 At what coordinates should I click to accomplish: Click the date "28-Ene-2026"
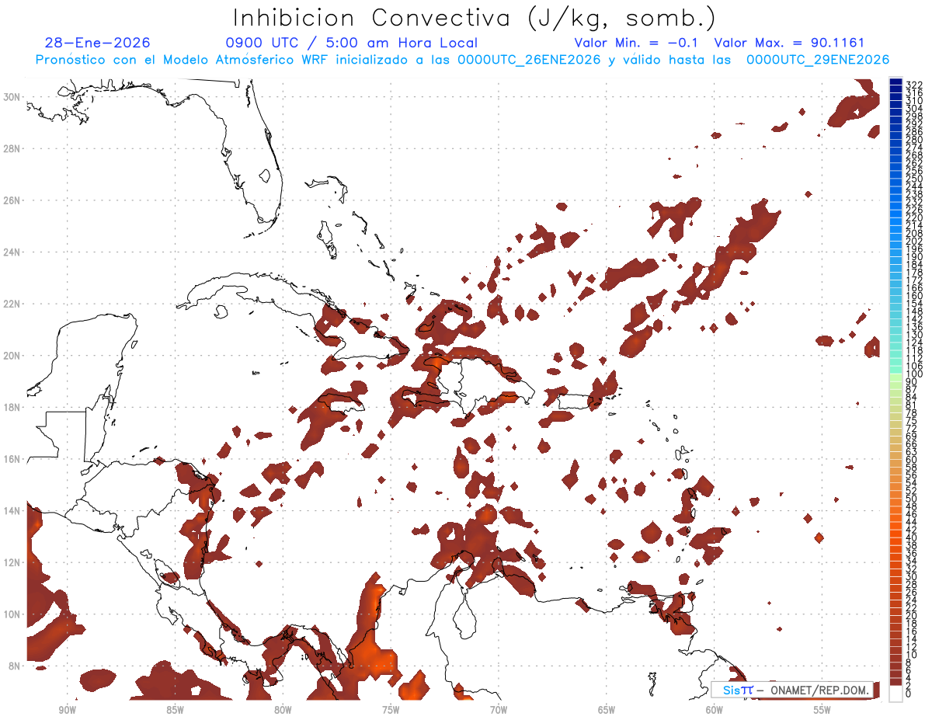(x=98, y=43)
